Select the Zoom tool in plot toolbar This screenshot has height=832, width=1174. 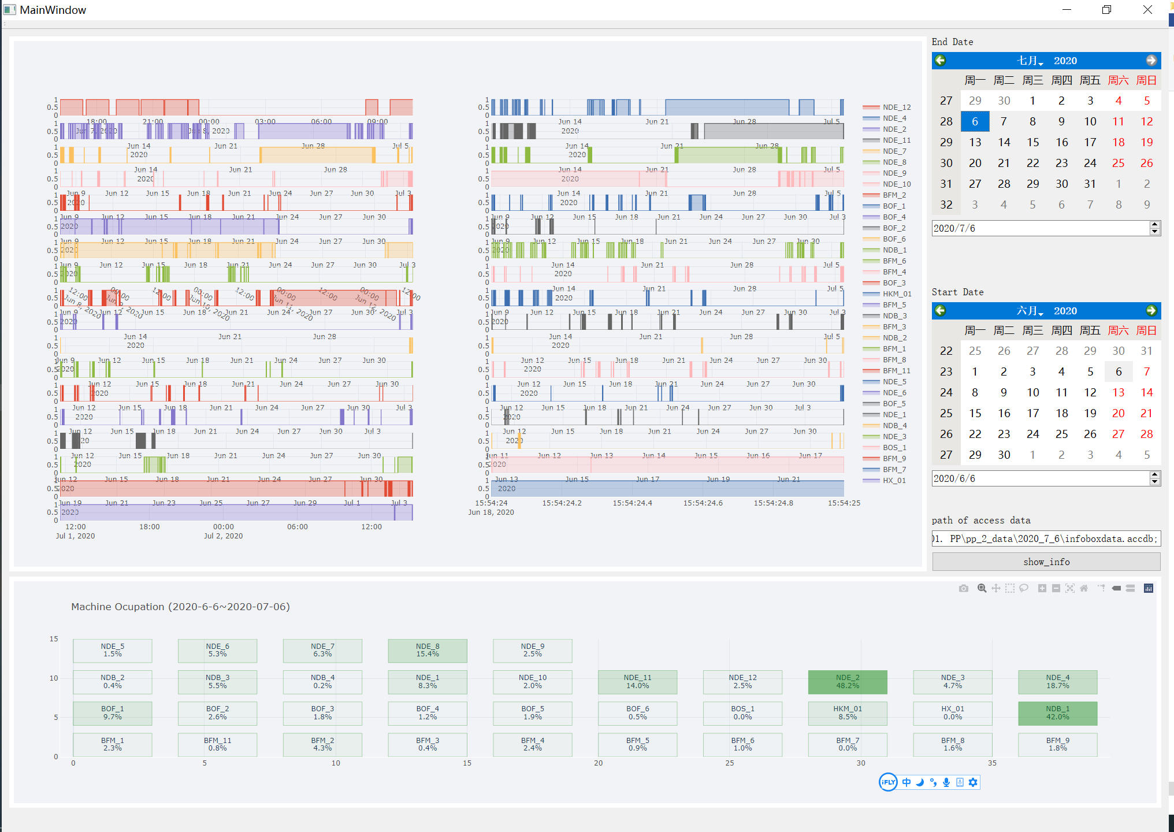(982, 588)
